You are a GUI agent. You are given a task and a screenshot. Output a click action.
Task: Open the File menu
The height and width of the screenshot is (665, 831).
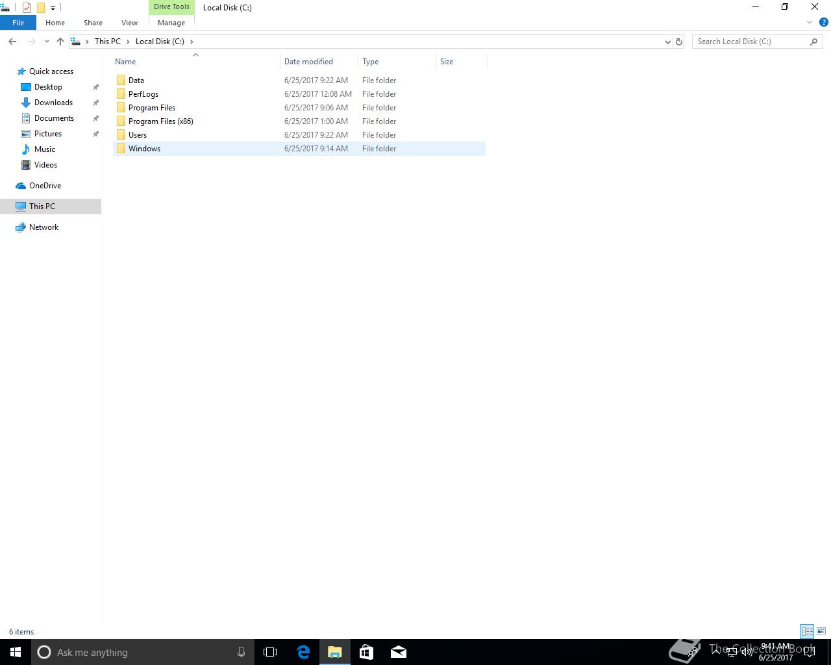pyautogui.click(x=18, y=23)
